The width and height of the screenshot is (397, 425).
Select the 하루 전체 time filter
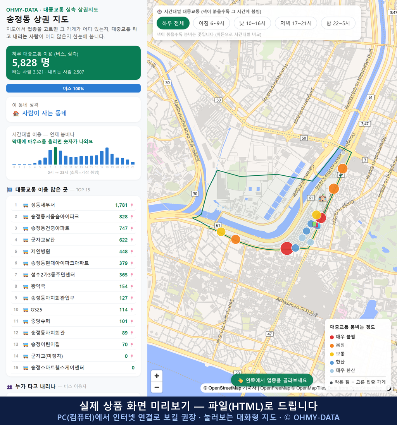[173, 23]
